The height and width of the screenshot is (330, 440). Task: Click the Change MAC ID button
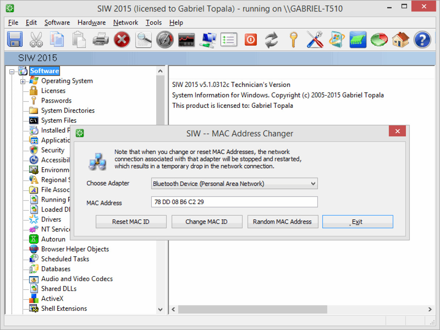[207, 222]
